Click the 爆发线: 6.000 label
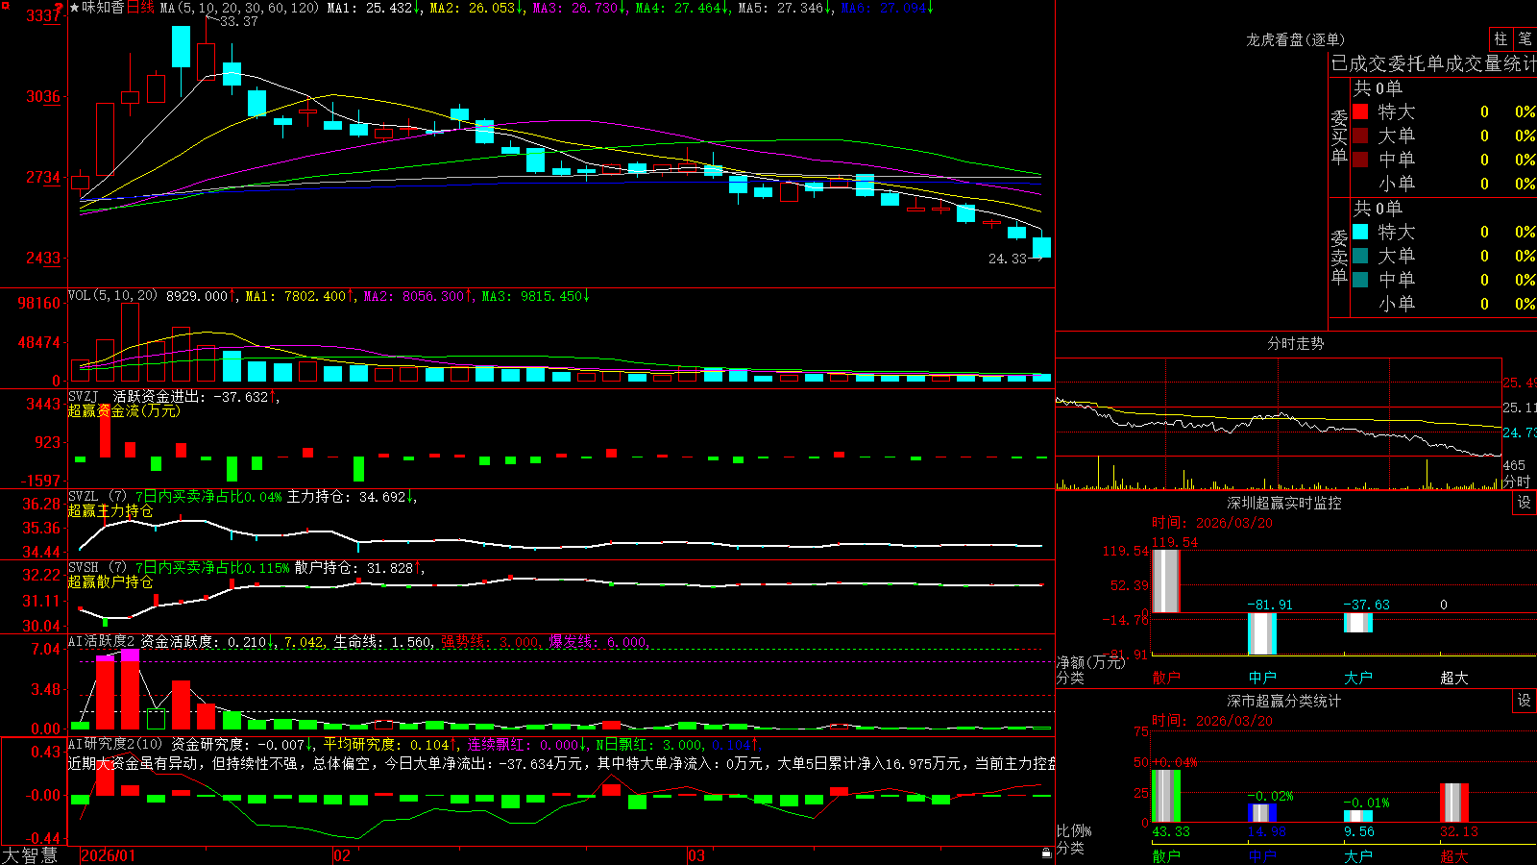Image resolution: width=1537 pixels, height=865 pixels. coord(598,641)
